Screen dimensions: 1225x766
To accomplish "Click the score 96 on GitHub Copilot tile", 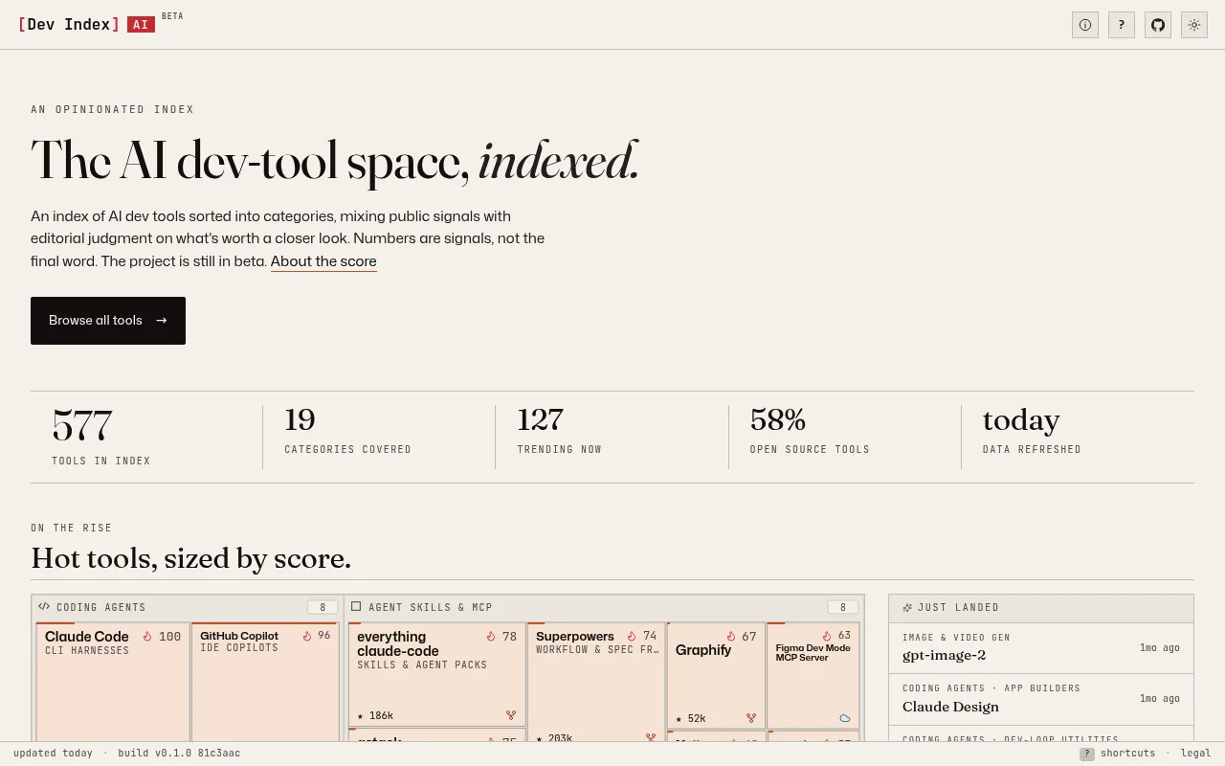I will click(x=323, y=636).
